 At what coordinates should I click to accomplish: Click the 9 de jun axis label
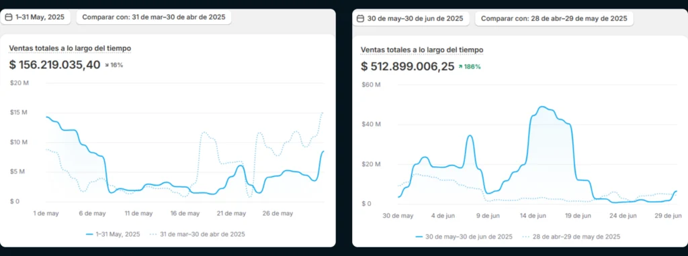coord(488,216)
